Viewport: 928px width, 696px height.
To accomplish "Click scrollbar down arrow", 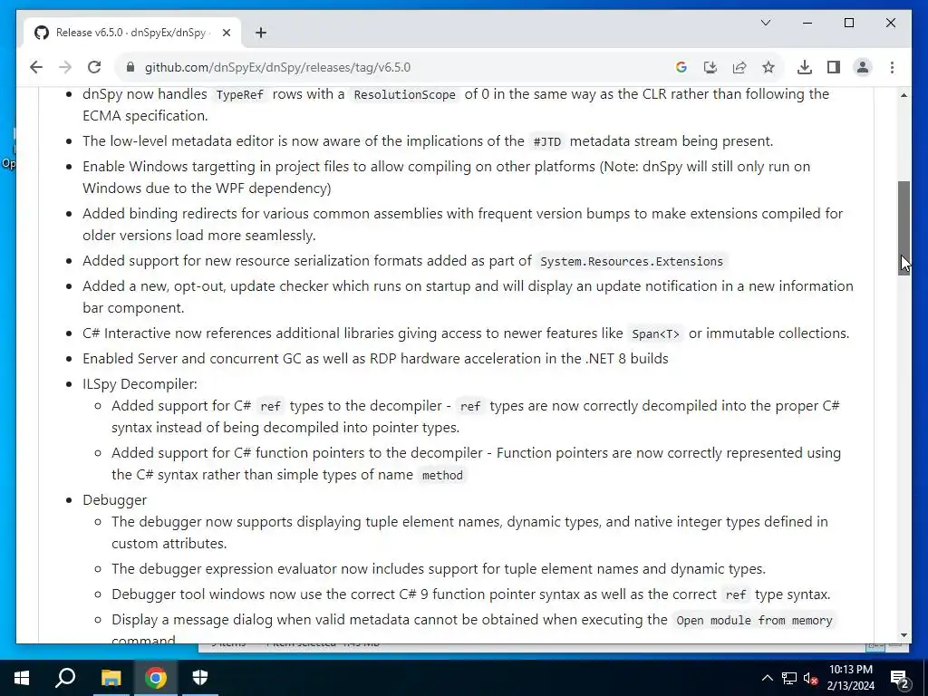I will pyautogui.click(x=904, y=635).
